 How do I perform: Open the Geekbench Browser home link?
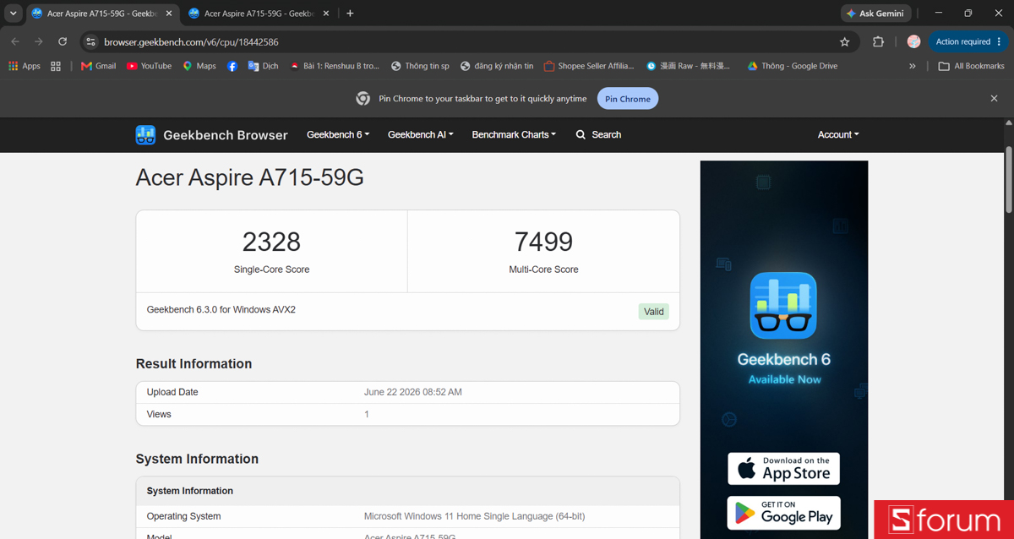225,135
